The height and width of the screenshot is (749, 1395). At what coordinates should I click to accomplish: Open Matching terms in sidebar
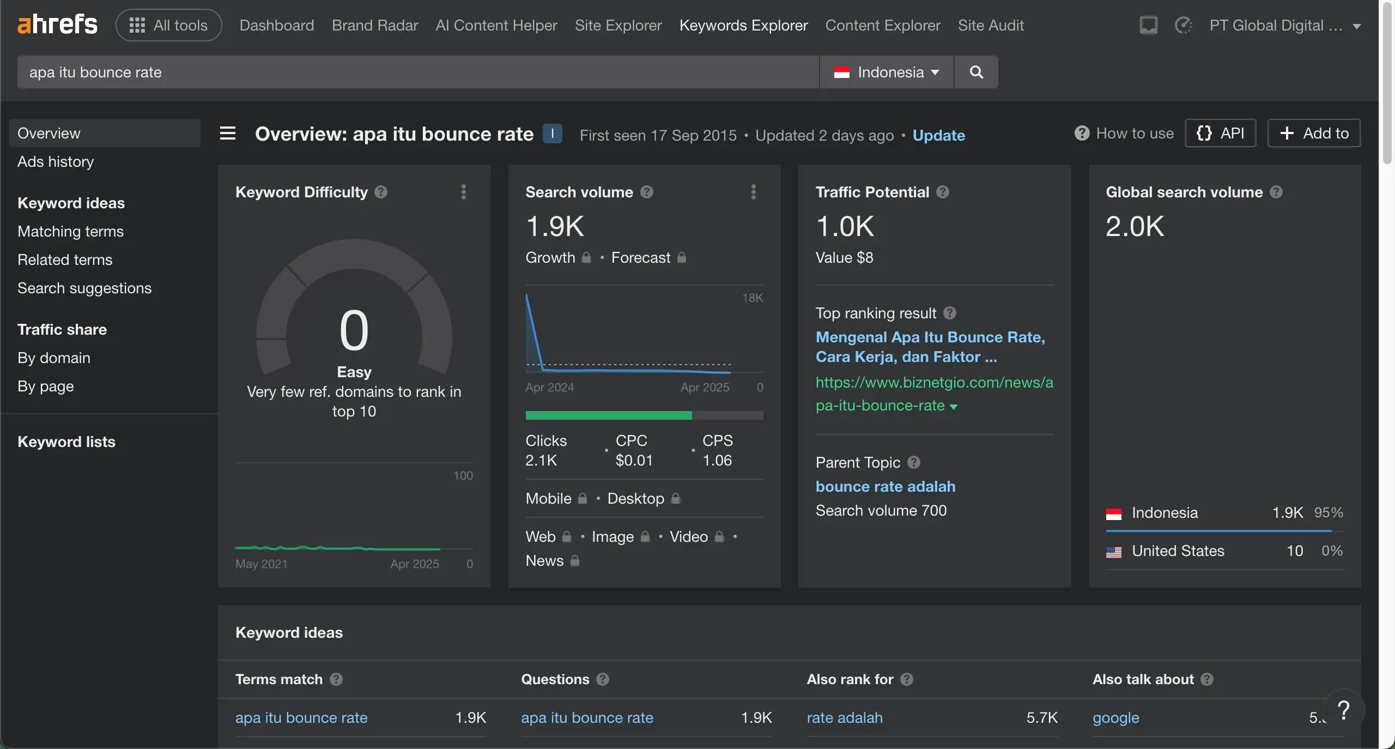(x=70, y=231)
